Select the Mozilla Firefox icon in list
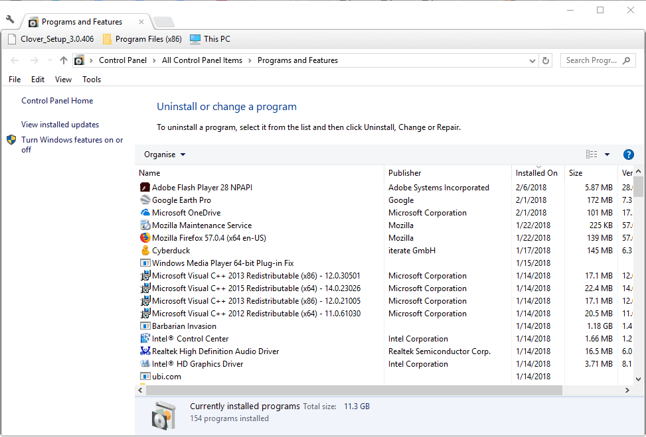646x437 pixels. (145, 238)
